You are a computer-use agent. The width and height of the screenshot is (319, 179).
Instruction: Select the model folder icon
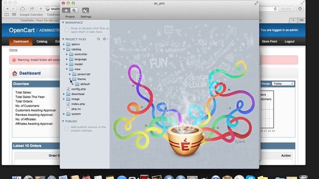pos(71,64)
